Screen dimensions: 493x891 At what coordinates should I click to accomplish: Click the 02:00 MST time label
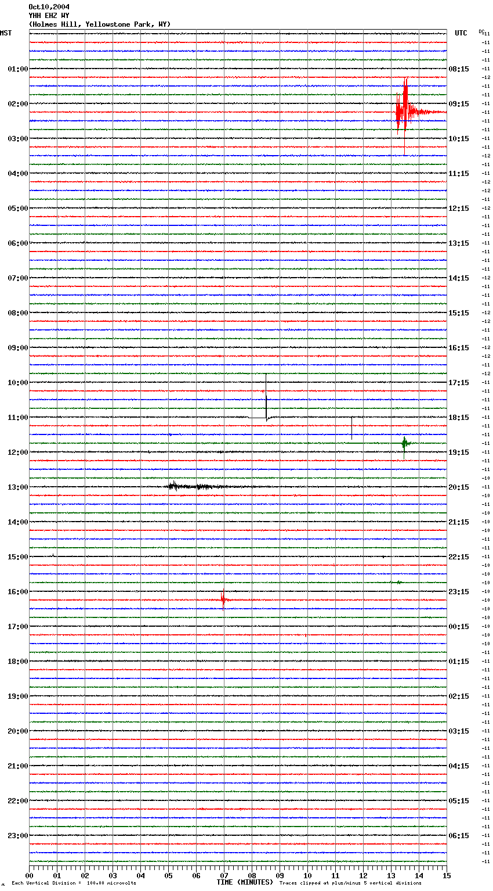pos(18,104)
